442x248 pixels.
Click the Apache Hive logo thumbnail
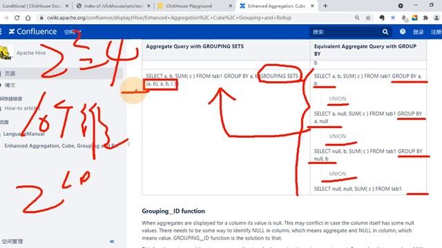coord(6,53)
